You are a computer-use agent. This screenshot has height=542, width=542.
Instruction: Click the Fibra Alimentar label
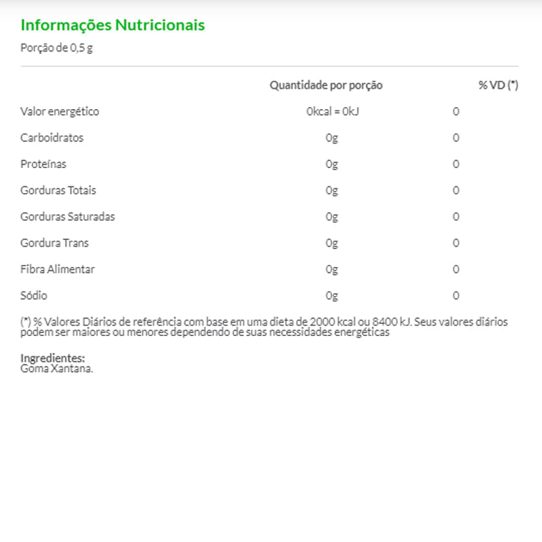click(58, 269)
